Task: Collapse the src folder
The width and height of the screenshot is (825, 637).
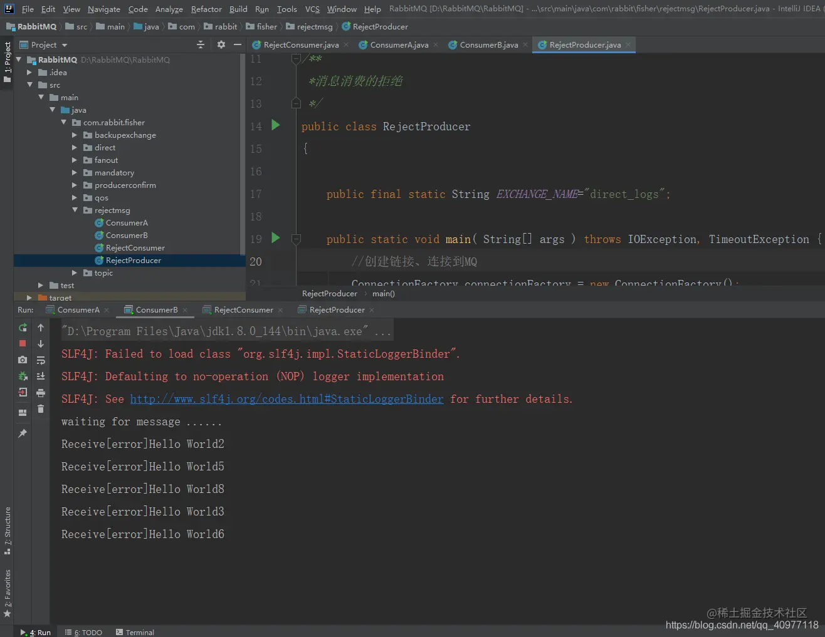Action: [29, 85]
